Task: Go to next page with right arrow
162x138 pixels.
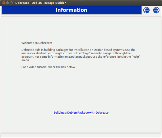Action: click(156, 10)
